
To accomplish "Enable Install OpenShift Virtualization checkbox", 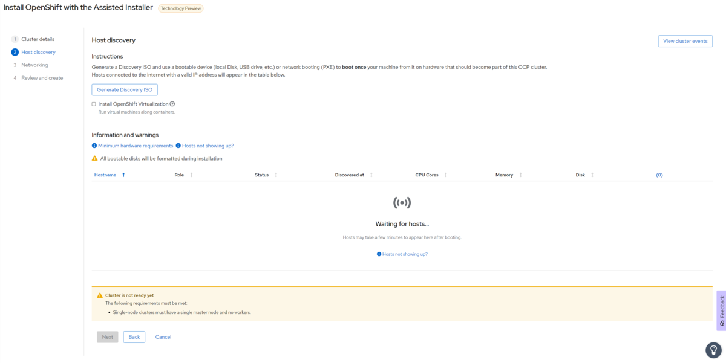I will pos(94,104).
